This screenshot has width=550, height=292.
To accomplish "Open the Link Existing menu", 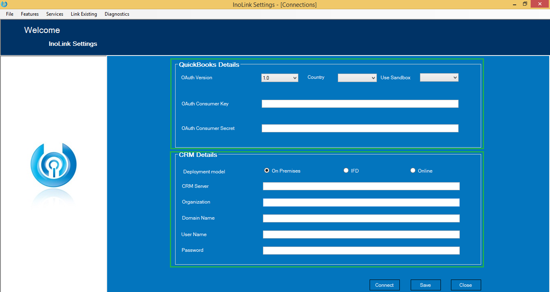I will tap(84, 14).
